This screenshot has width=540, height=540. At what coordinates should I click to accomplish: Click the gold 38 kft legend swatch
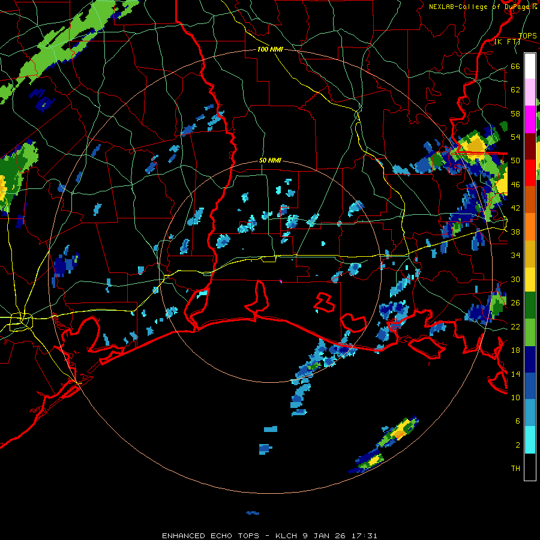click(x=530, y=253)
